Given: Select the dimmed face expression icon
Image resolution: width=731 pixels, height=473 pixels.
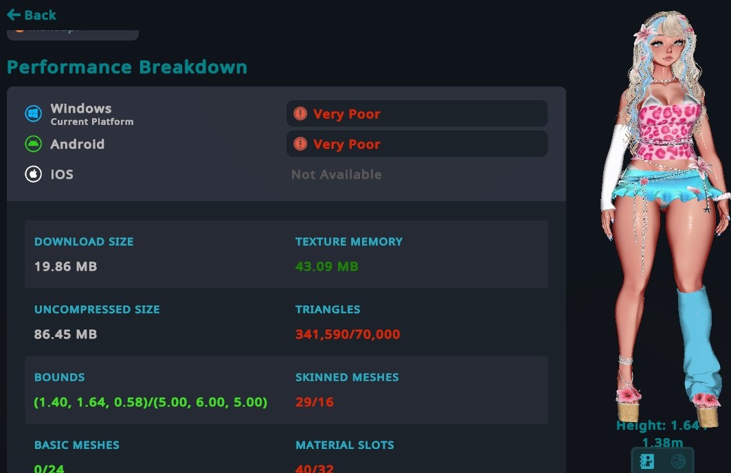Looking at the screenshot, I should pyautogui.click(x=678, y=461).
